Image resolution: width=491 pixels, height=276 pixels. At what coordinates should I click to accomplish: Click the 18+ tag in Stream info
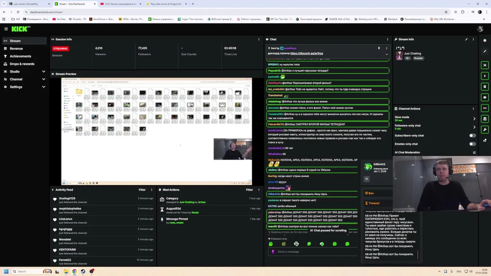pyautogui.click(x=408, y=58)
